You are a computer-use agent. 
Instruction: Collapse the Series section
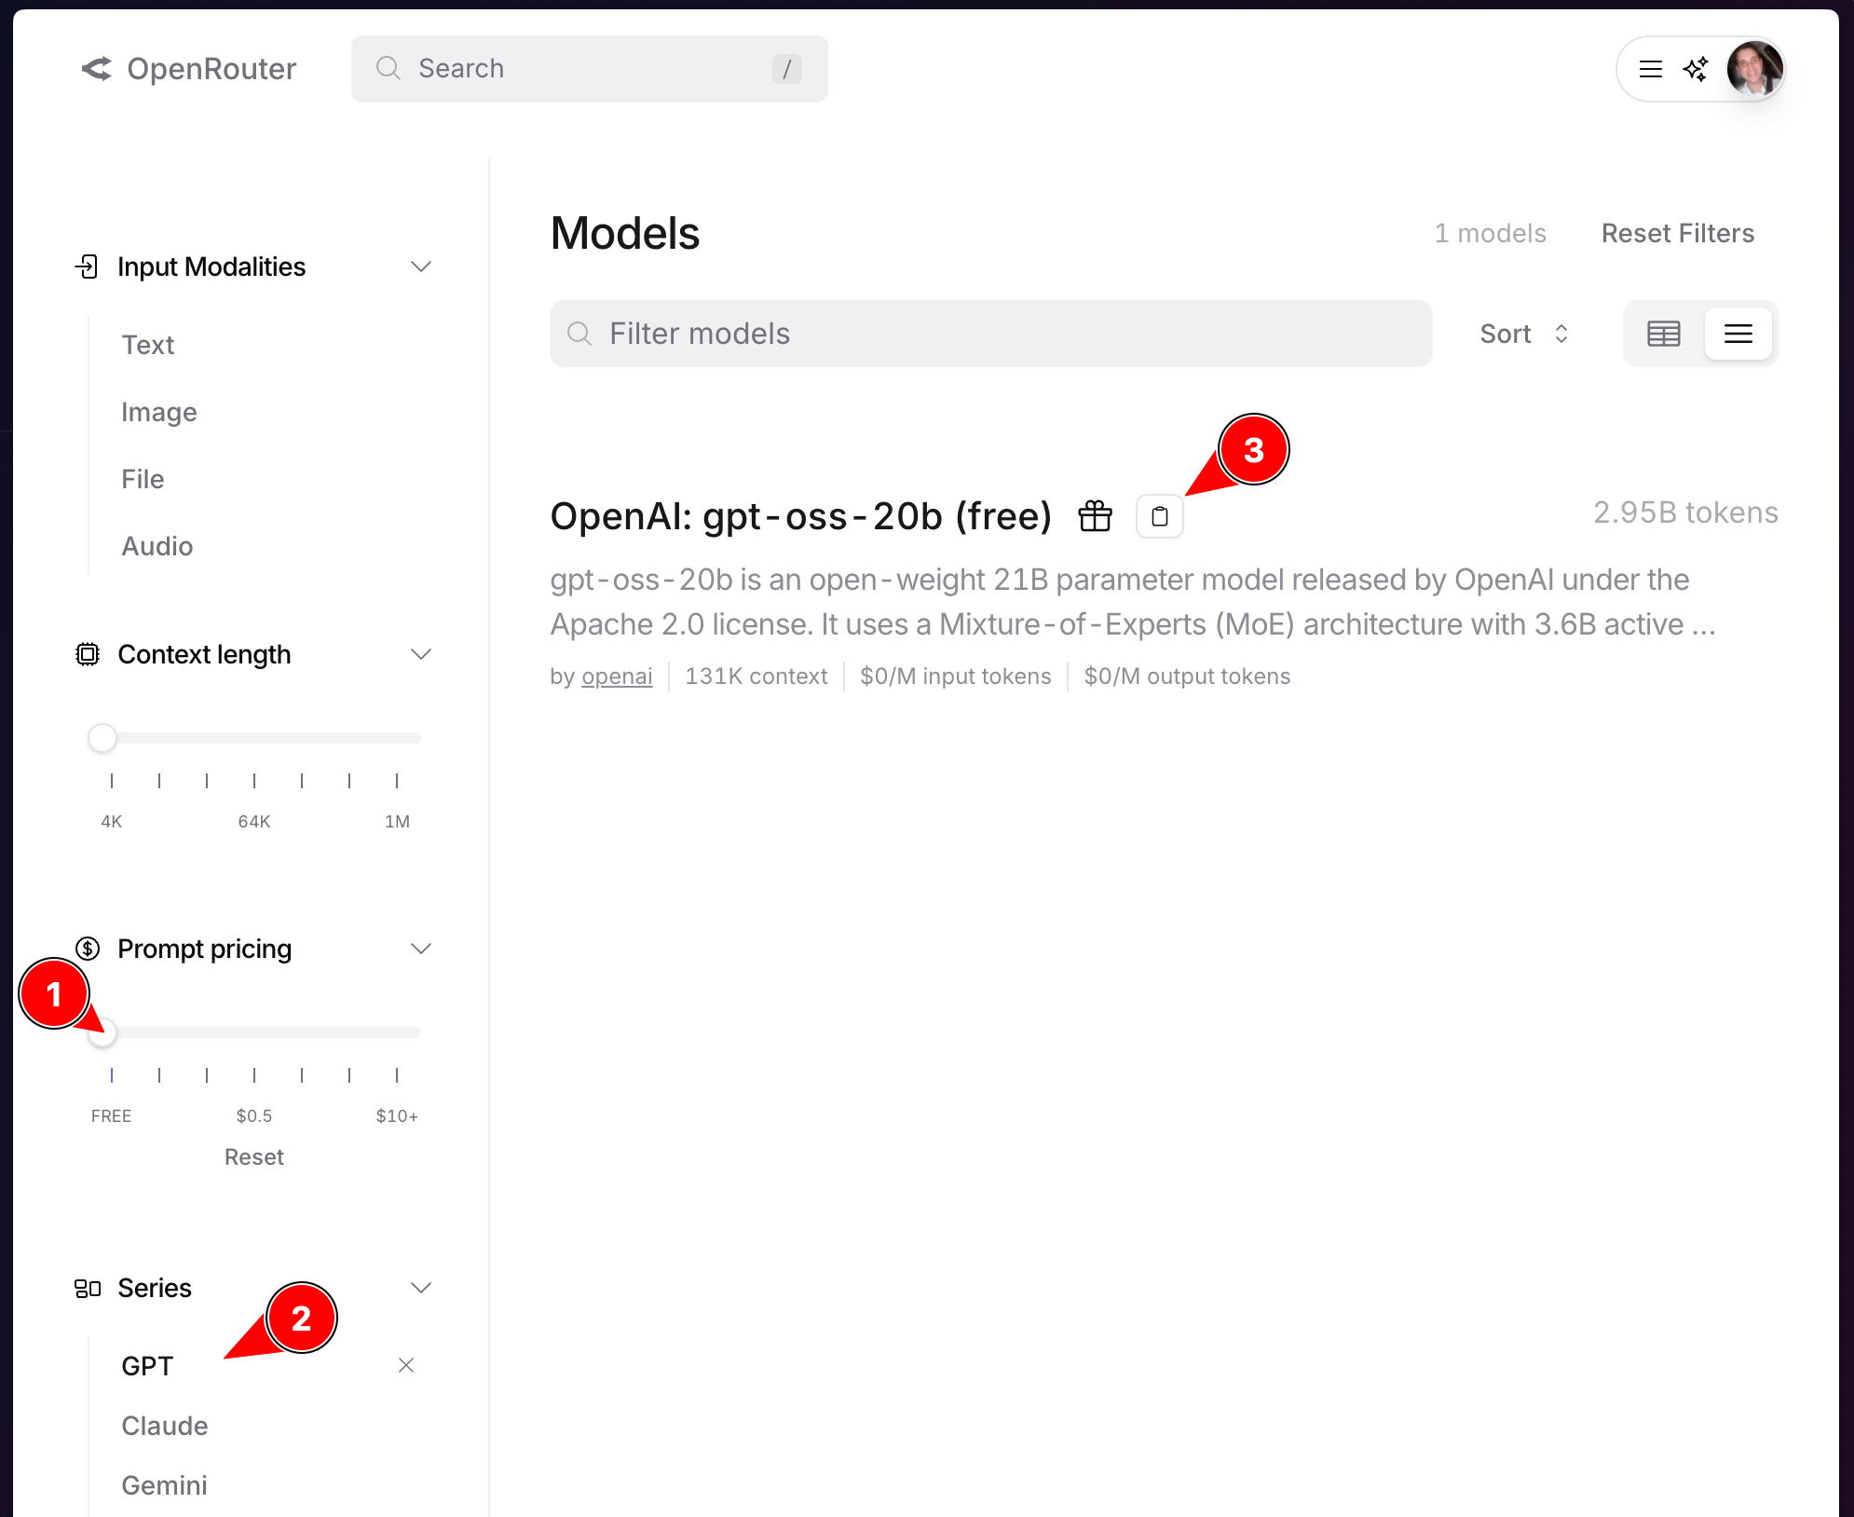pos(421,1288)
